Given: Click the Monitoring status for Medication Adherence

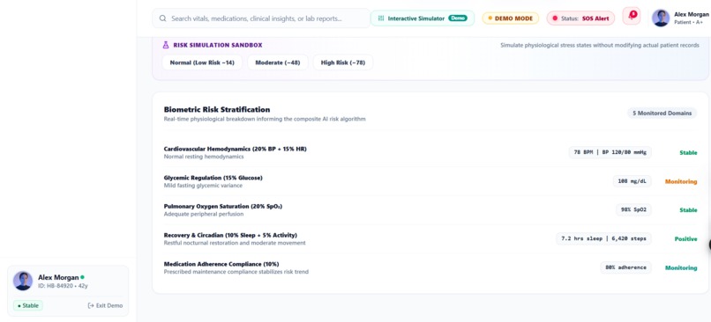Looking at the screenshot, I should 681,267.
